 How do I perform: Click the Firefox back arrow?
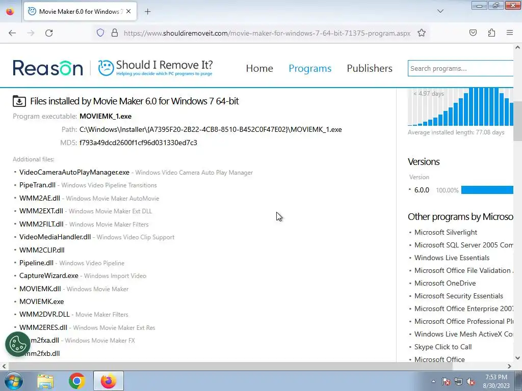[12, 33]
